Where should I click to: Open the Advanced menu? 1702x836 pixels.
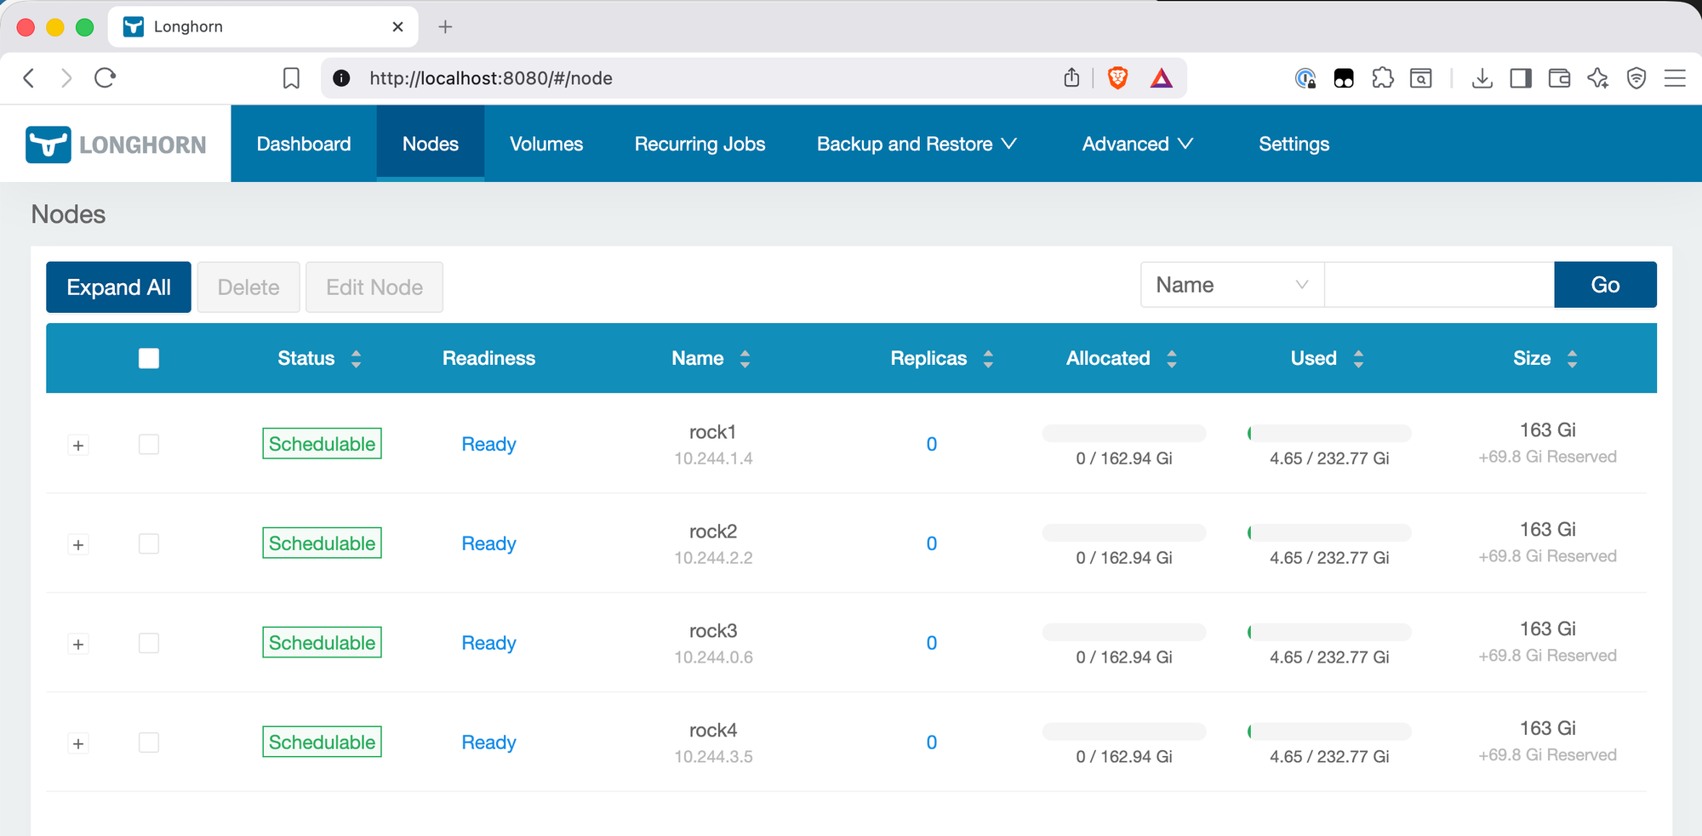[1136, 143]
